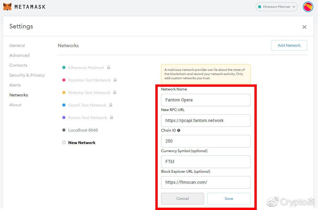
Task: Click the Network Name field with Fantom Opera
Action: [206, 100]
